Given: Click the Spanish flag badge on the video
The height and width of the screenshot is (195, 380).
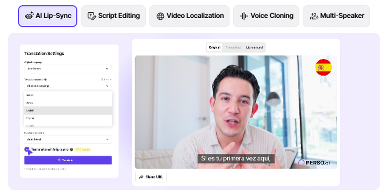Looking at the screenshot, I should [x=323, y=67].
